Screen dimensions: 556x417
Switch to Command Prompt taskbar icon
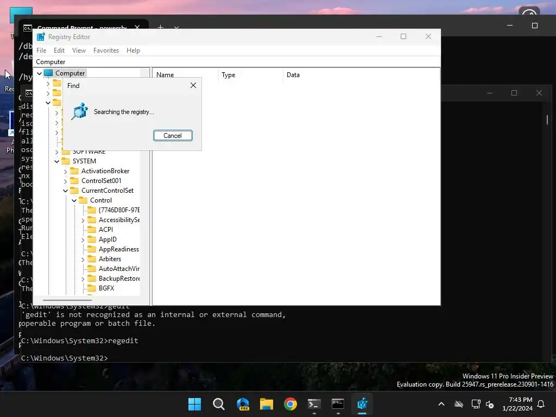(338, 404)
